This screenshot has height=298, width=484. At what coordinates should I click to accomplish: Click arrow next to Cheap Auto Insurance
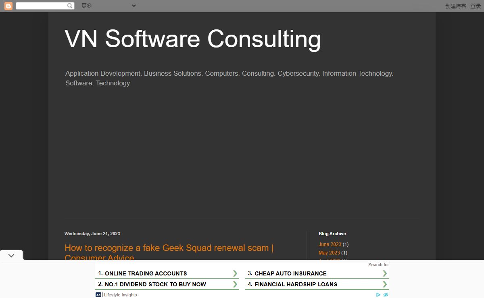(385, 273)
